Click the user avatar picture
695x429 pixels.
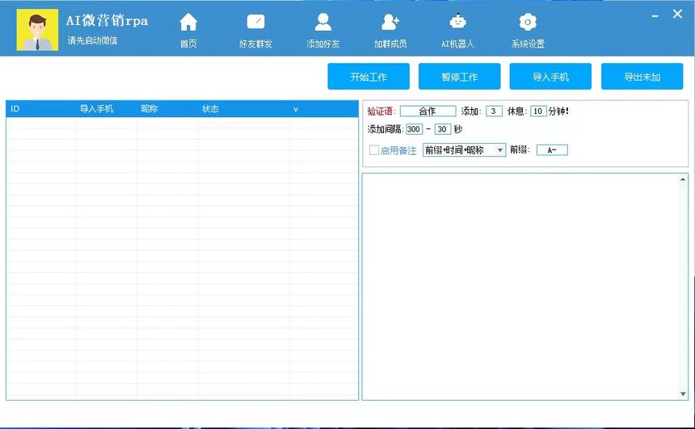point(37,30)
